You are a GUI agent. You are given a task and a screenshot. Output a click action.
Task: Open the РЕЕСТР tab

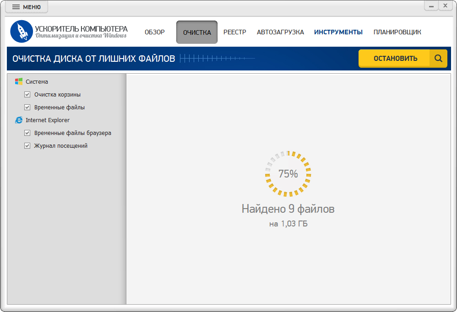coord(234,32)
